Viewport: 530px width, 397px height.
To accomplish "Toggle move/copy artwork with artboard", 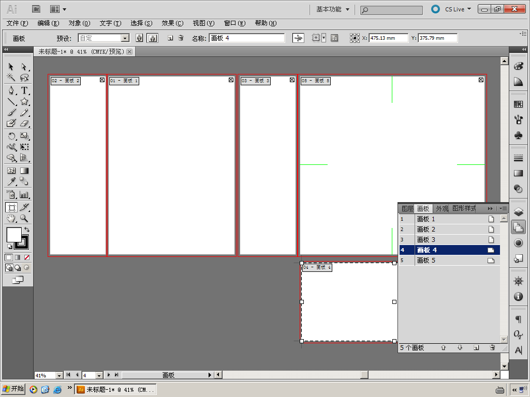I will 298,38.
